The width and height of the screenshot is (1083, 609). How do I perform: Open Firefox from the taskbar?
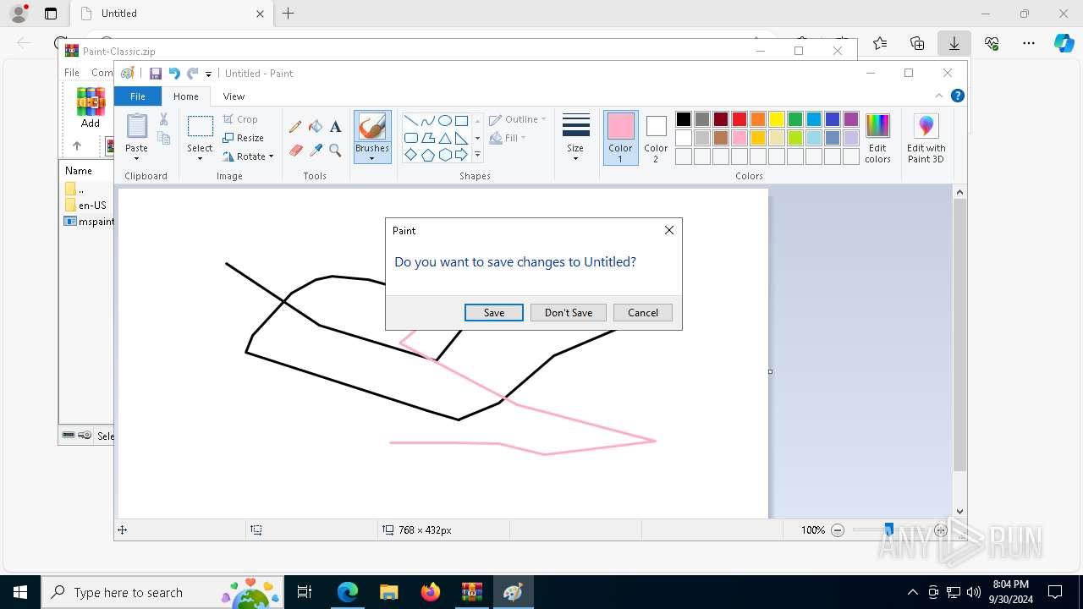(x=431, y=592)
